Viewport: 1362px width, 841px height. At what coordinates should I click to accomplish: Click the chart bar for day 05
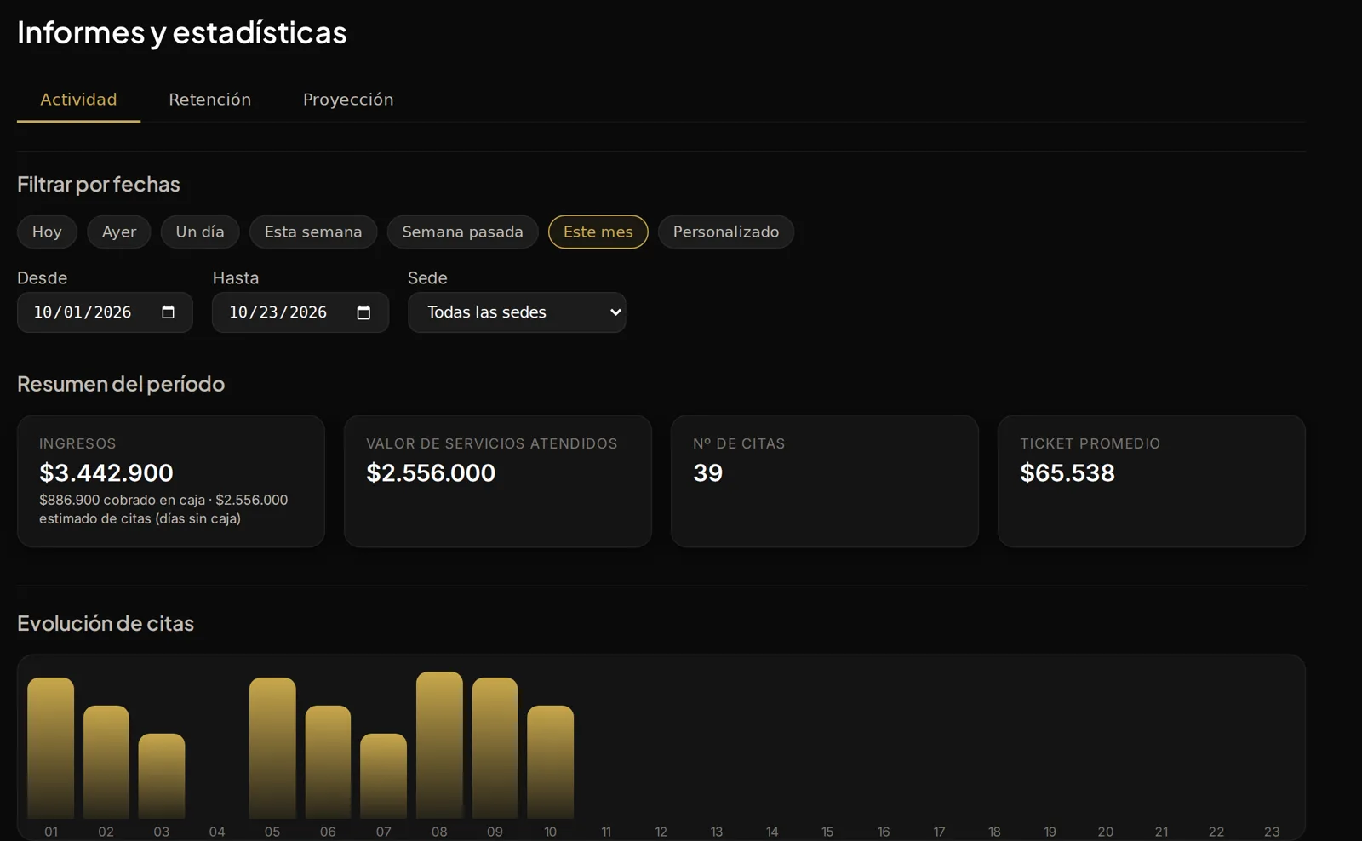point(272,748)
